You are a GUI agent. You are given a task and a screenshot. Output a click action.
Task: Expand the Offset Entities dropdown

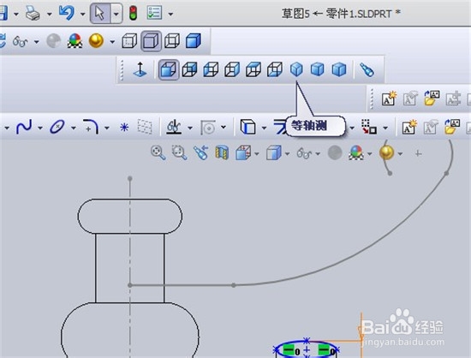tap(224, 127)
